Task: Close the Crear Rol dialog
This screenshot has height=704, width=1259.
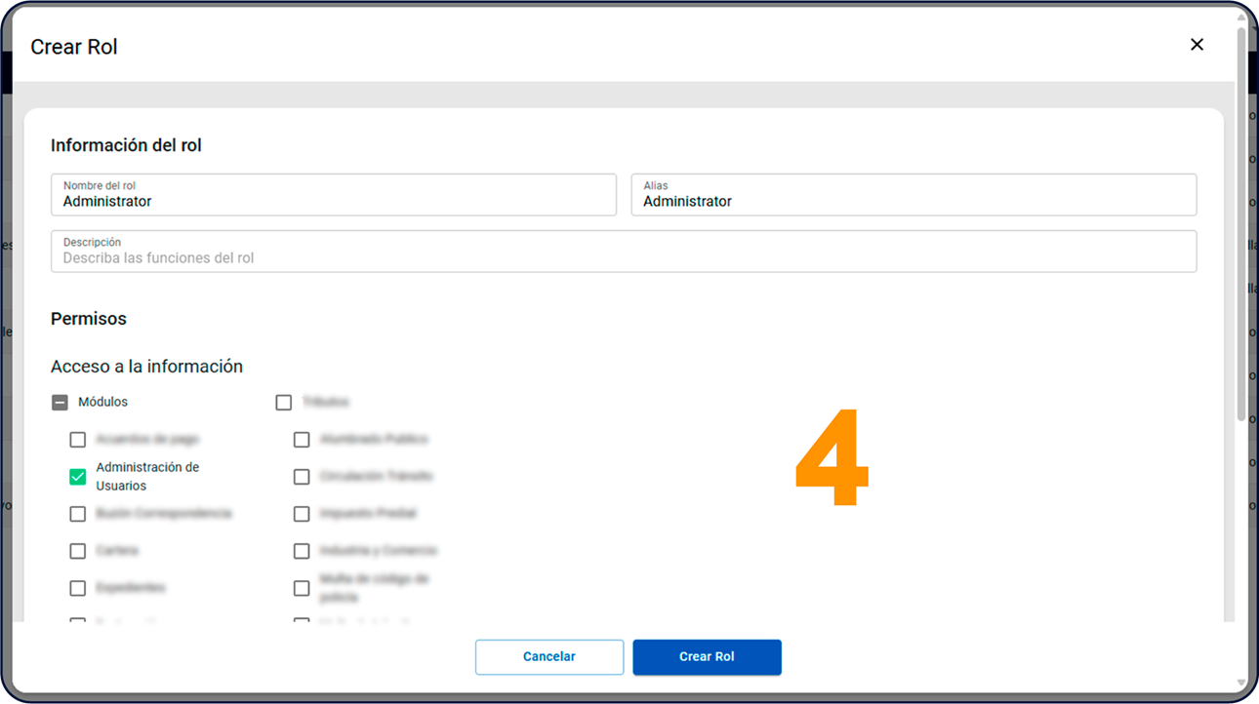Action: click(x=1197, y=45)
